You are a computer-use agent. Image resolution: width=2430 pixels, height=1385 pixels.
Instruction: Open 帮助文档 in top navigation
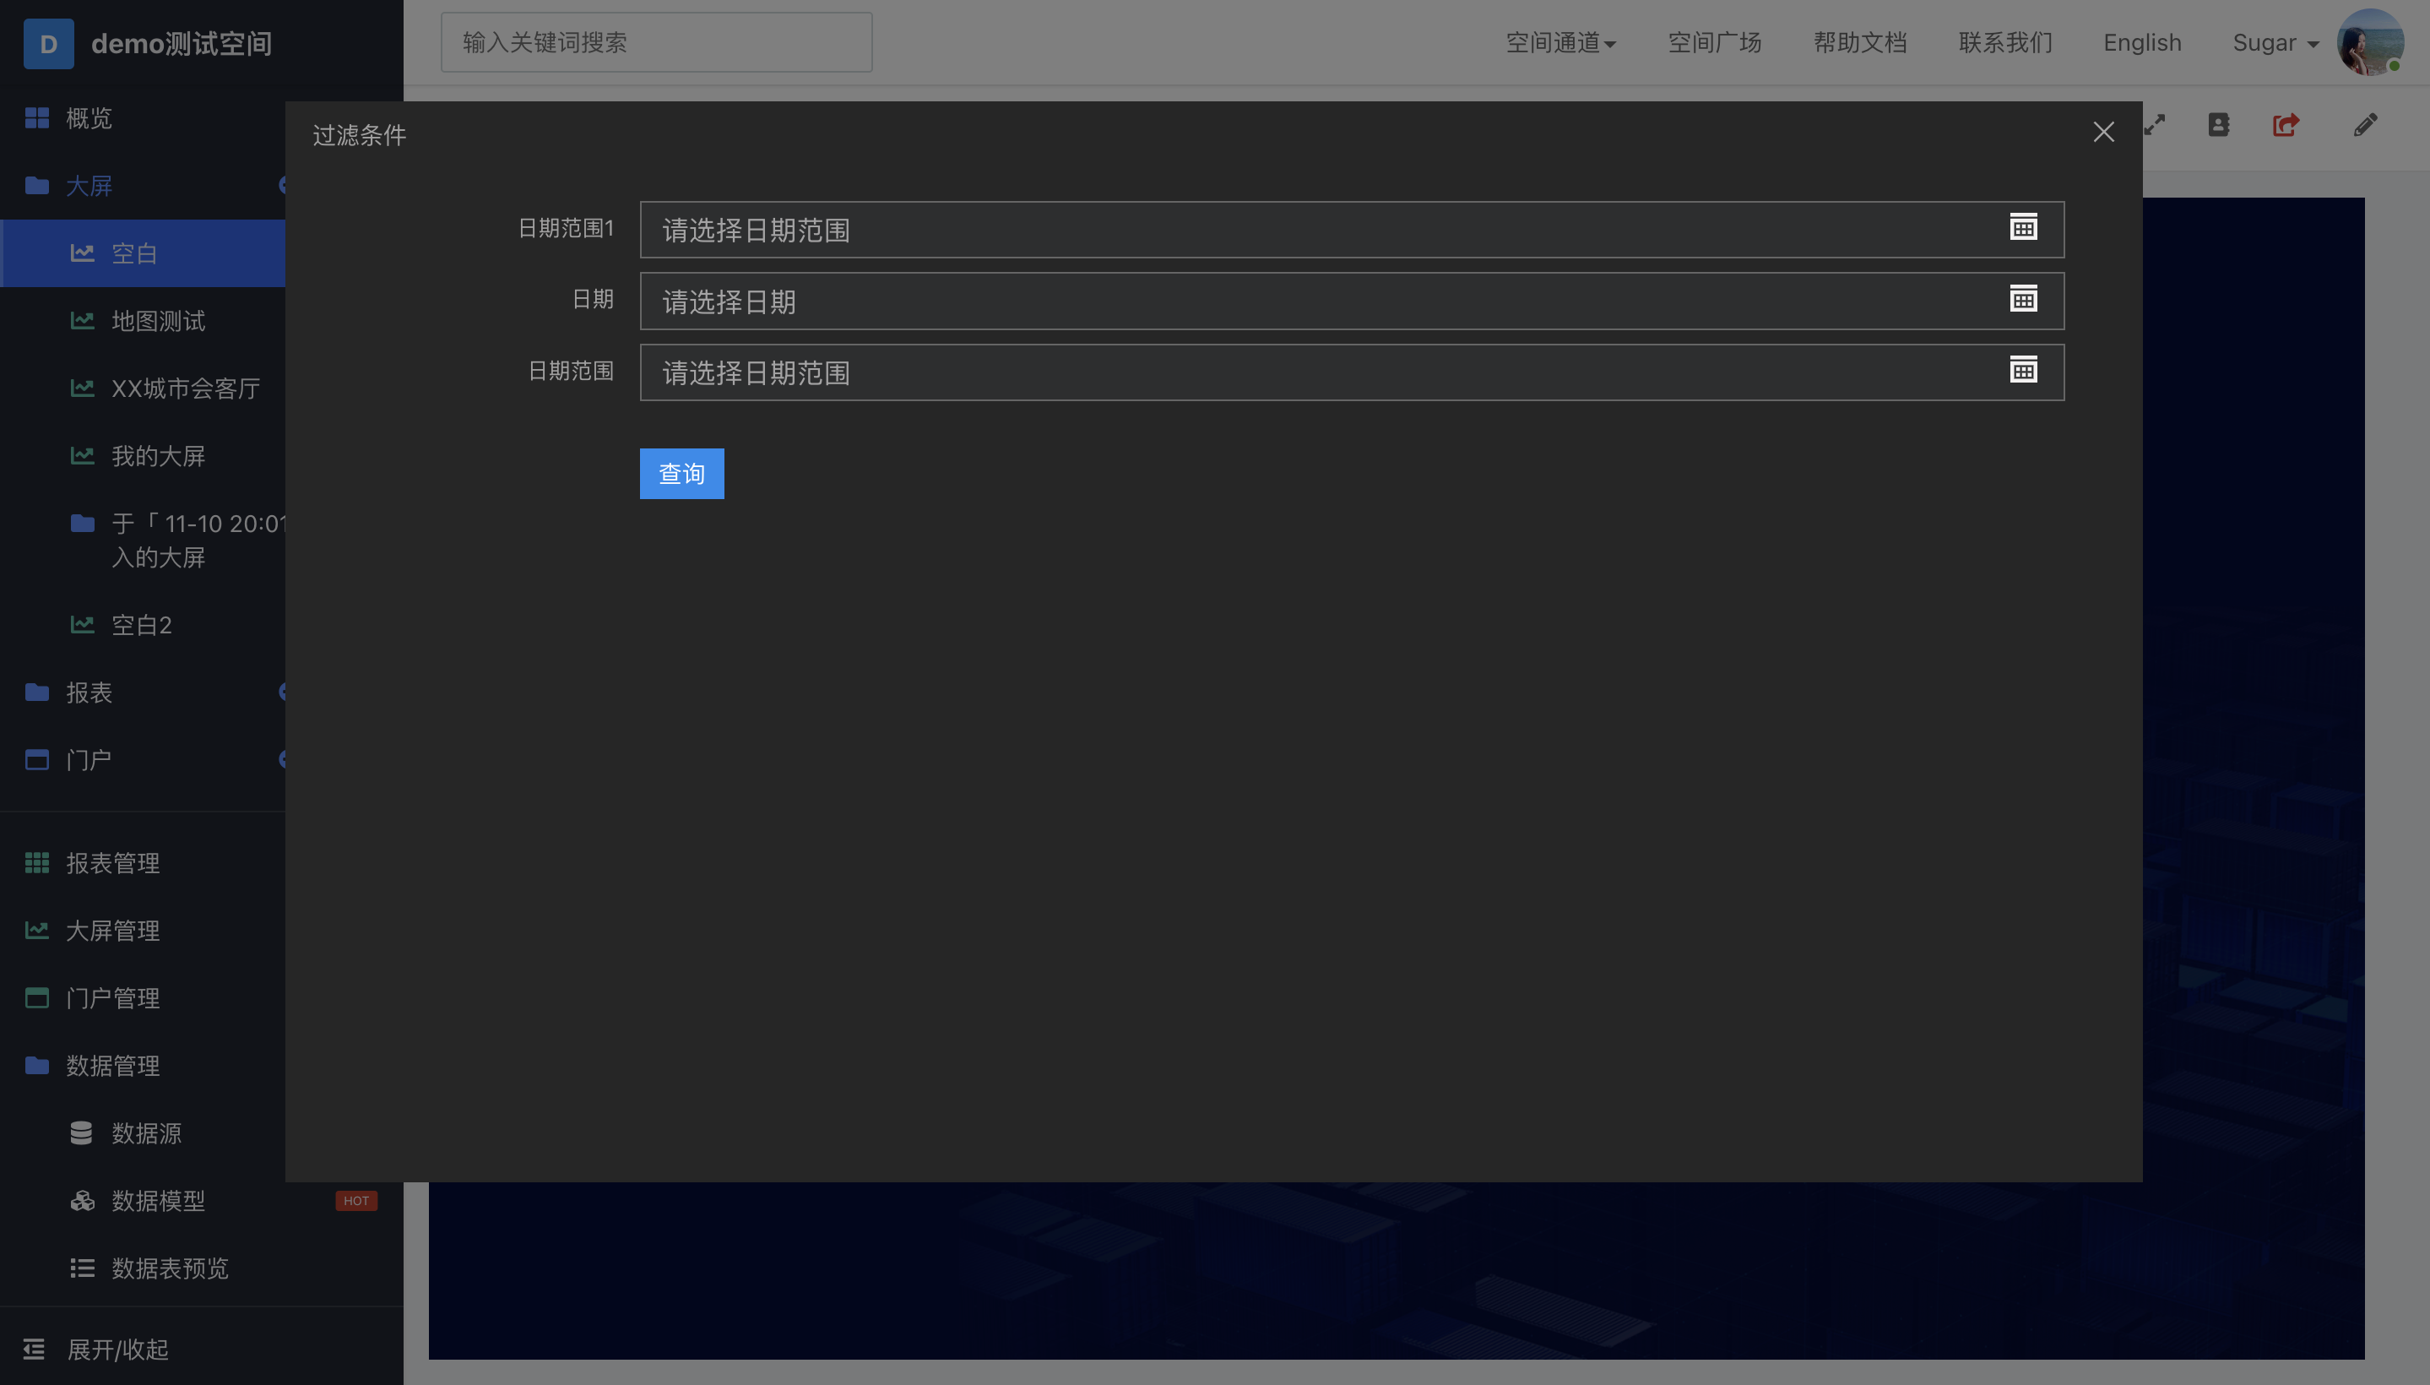[1860, 43]
